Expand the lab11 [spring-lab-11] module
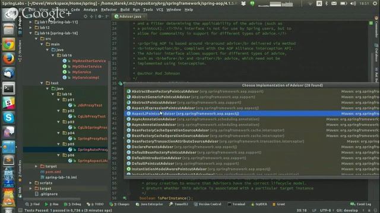 coord(30,22)
